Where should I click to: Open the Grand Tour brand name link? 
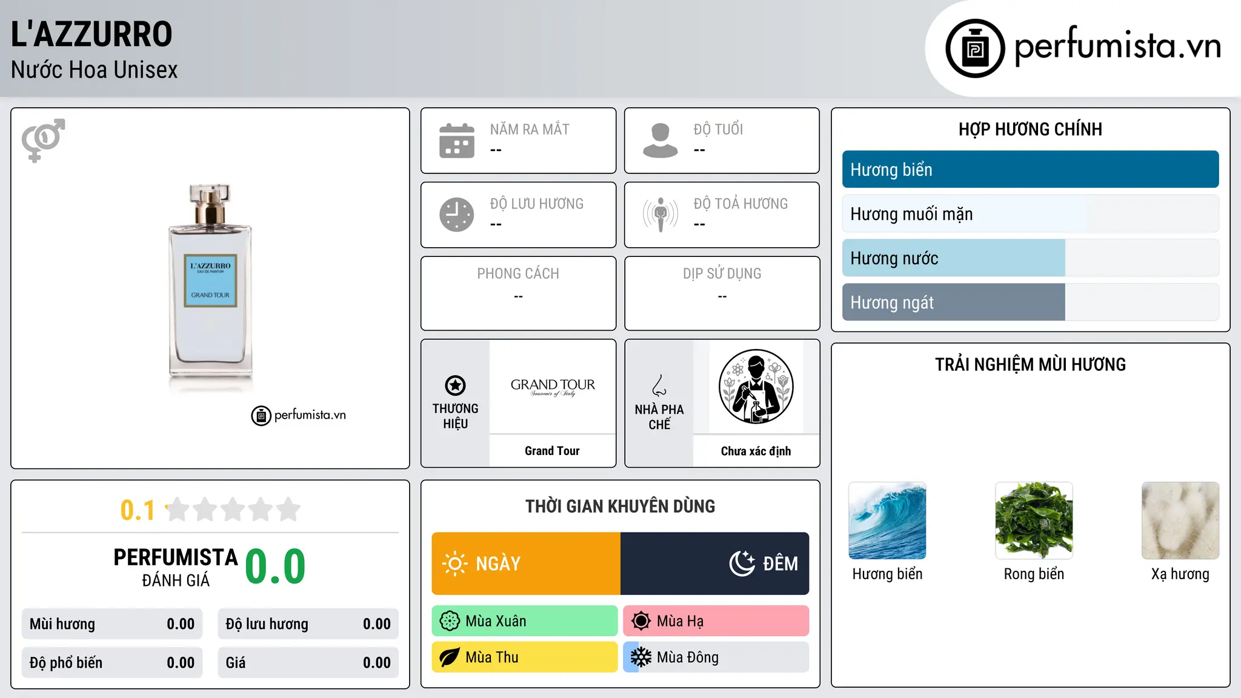(552, 451)
